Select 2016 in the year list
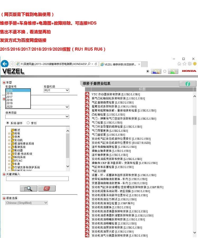 pyautogui.click(x=18, y=93)
